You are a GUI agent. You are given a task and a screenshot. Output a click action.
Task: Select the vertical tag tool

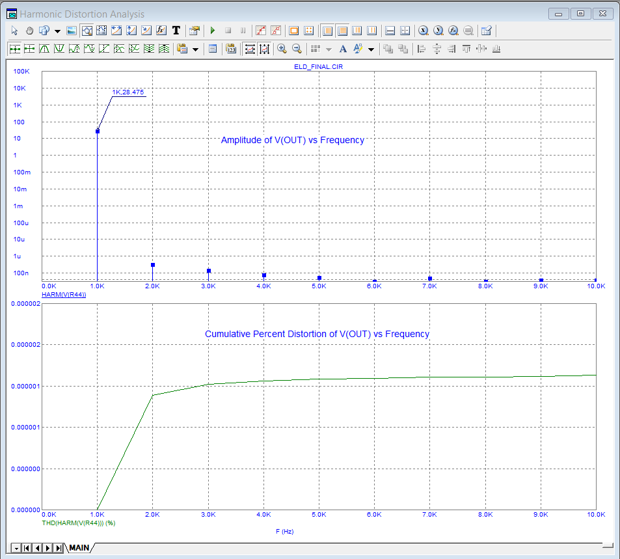tap(131, 31)
